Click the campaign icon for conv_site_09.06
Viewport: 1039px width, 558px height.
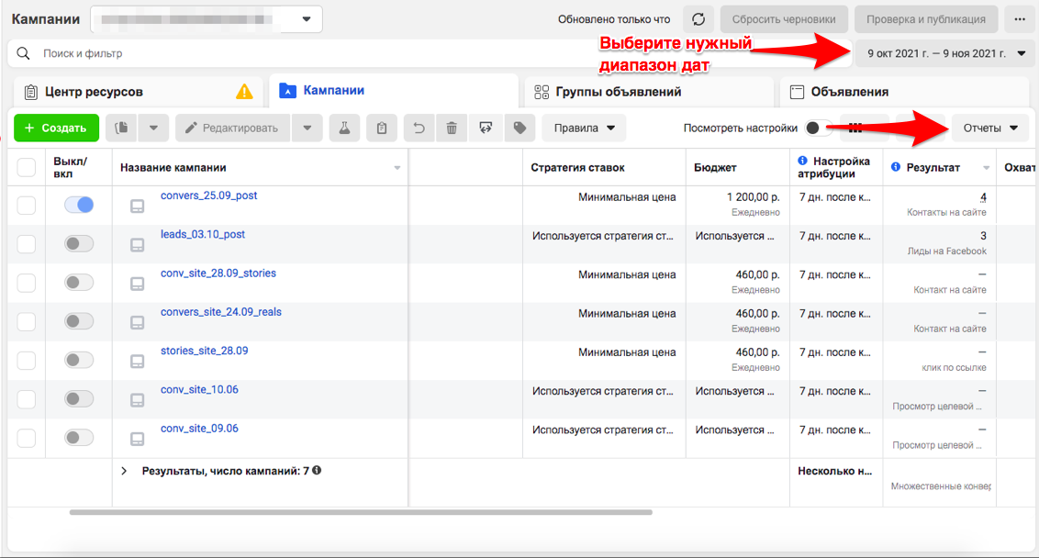137,439
